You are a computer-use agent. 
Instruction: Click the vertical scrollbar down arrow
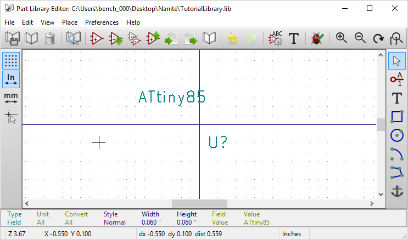[x=381, y=194]
